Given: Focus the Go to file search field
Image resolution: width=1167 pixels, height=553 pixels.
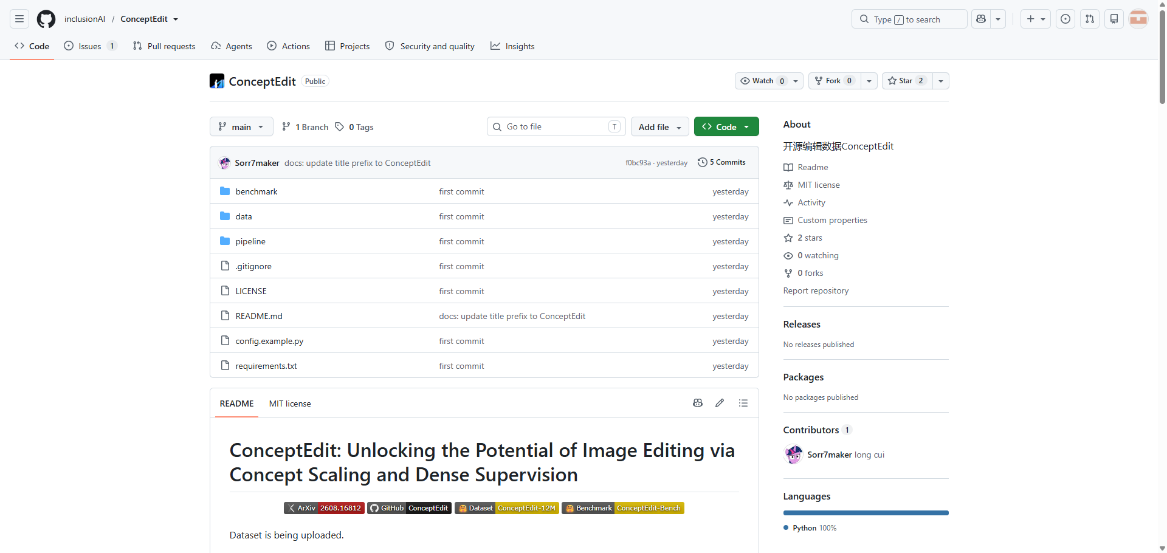Looking at the screenshot, I should point(556,126).
